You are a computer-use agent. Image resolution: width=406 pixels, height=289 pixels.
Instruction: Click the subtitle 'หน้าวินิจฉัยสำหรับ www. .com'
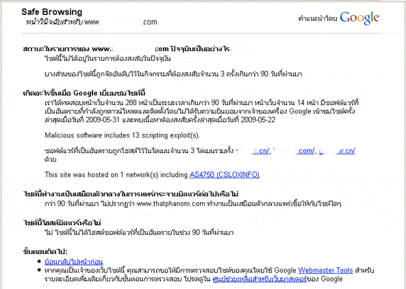click(92, 22)
